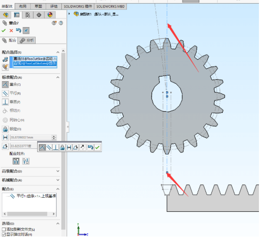Click the green checkmark in the popup toolbar
The image size is (260, 237).
coord(97,147)
